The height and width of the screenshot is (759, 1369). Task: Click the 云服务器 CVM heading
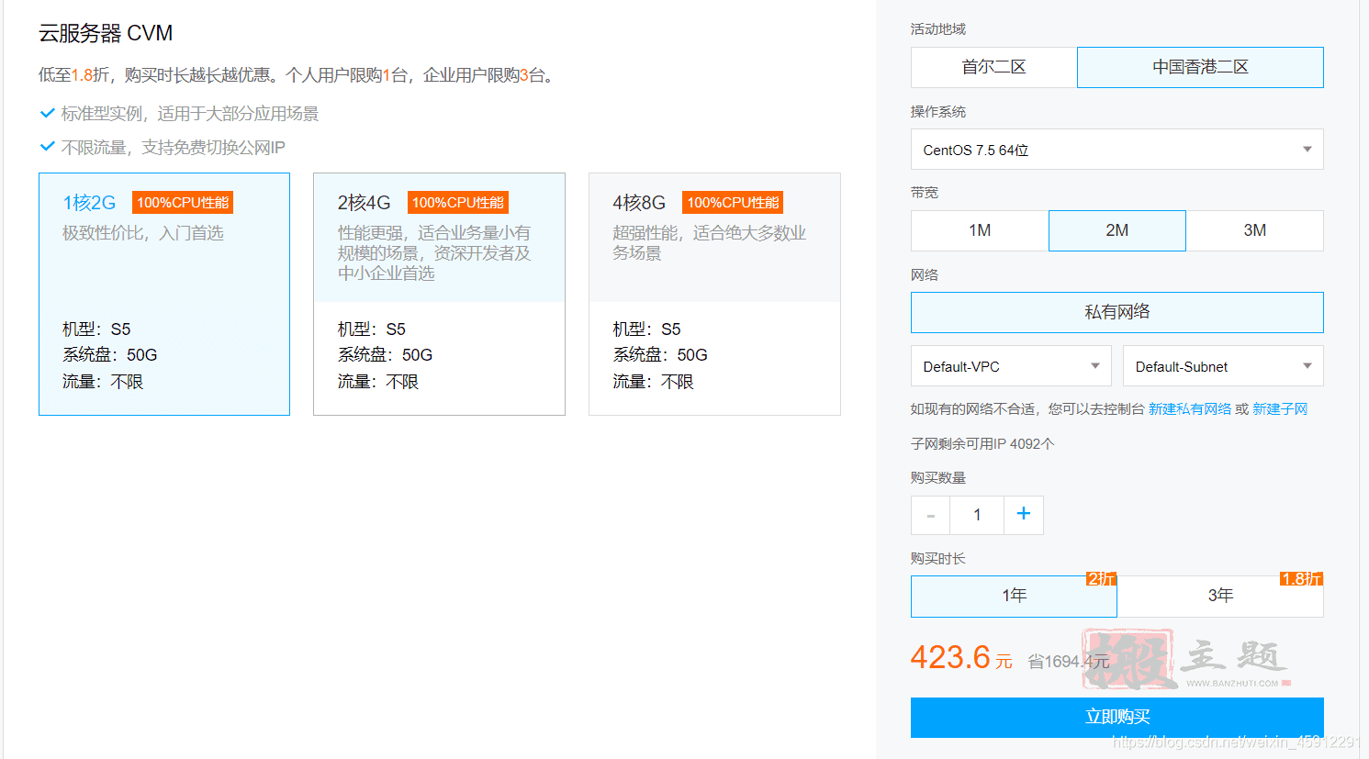click(106, 33)
